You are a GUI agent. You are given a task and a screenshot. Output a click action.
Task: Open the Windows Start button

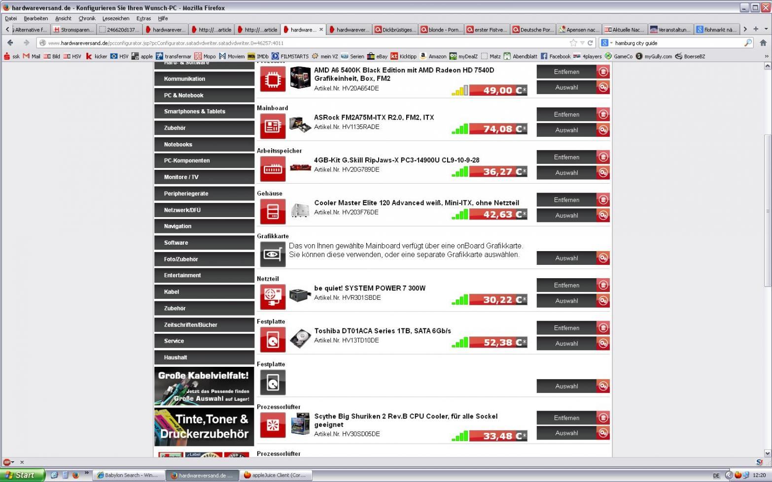point(23,475)
